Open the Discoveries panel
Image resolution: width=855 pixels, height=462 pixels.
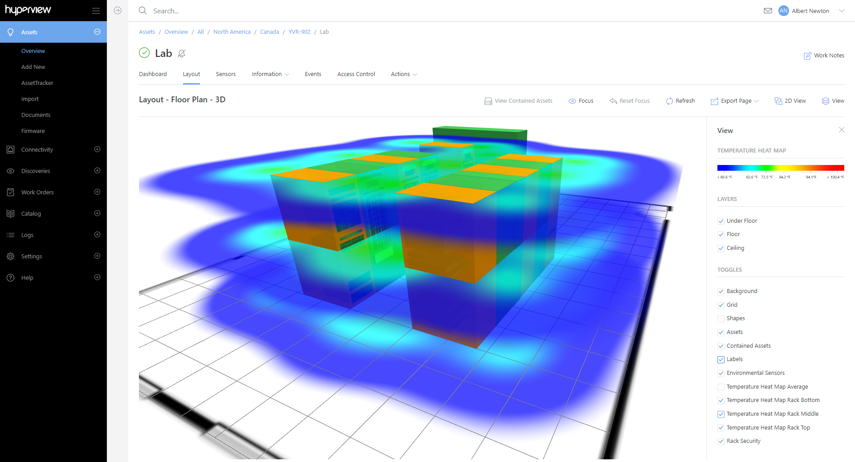(x=10, y=171)
